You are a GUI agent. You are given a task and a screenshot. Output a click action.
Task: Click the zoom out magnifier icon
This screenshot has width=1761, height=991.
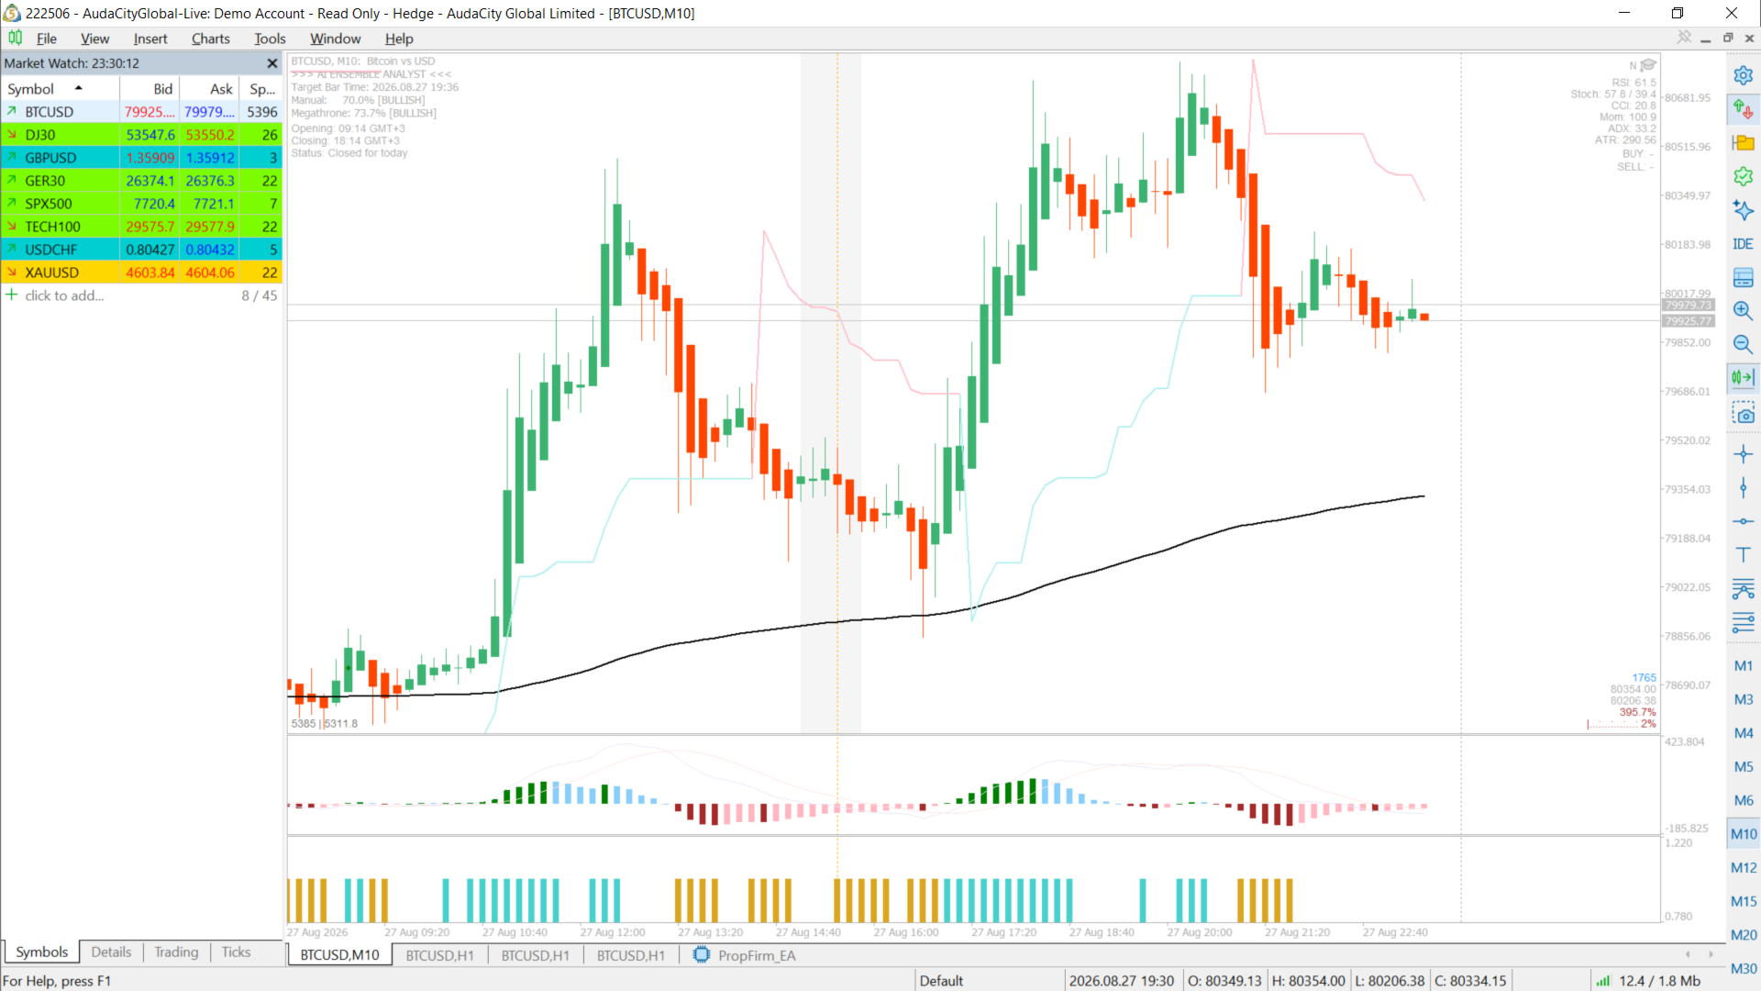[x=1743, y=344]
